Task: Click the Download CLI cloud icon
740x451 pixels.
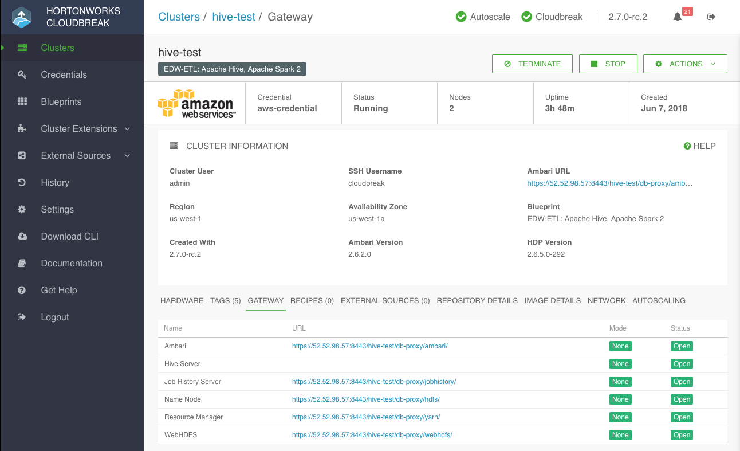Action: coord(22,236)
